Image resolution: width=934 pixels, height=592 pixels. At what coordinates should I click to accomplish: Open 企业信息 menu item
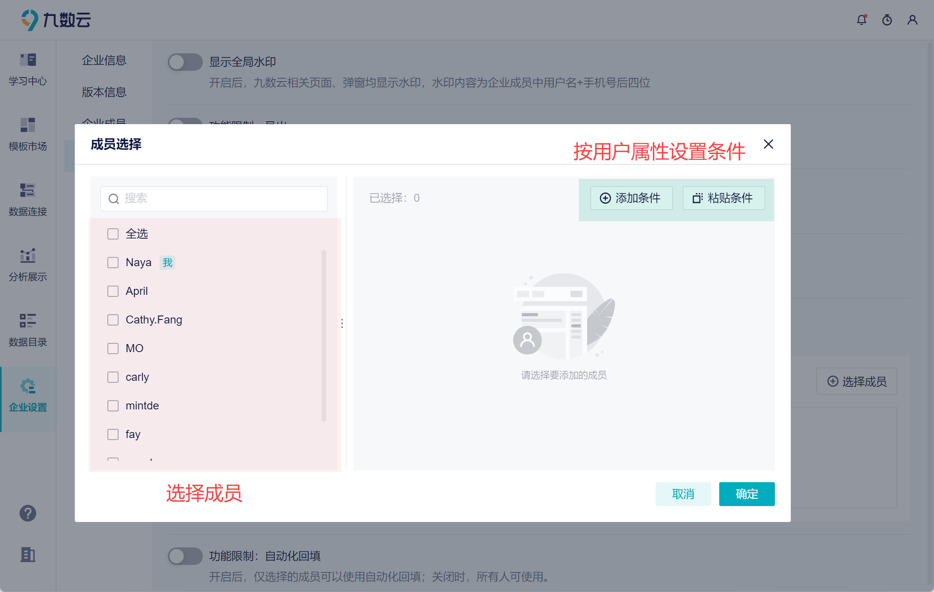click(x=104, y=60)
